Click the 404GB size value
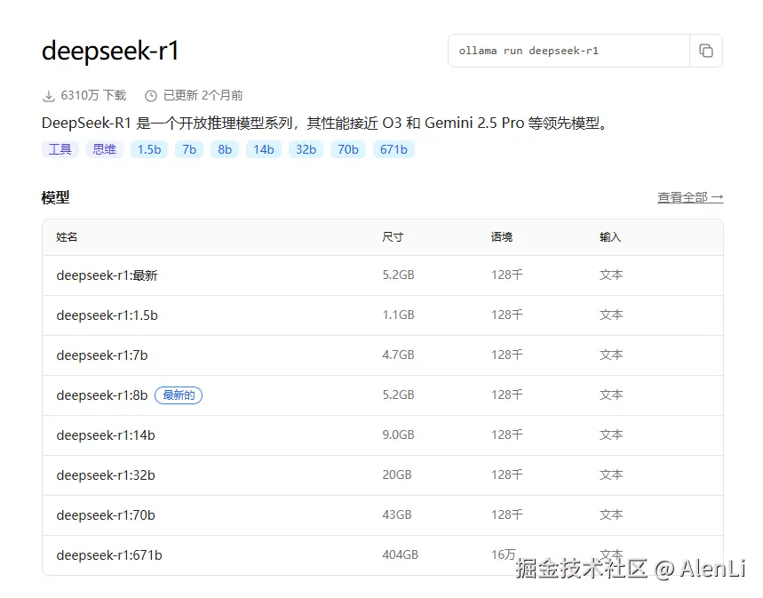 (x=401, y=554)
